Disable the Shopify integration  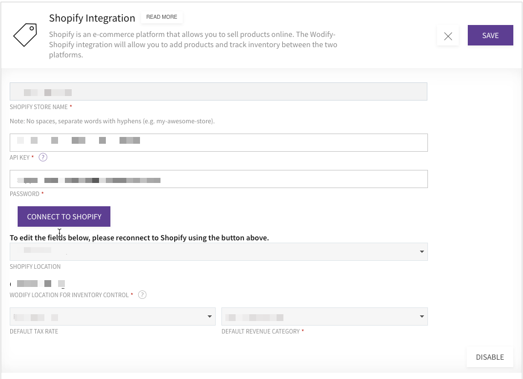(489, 357)
